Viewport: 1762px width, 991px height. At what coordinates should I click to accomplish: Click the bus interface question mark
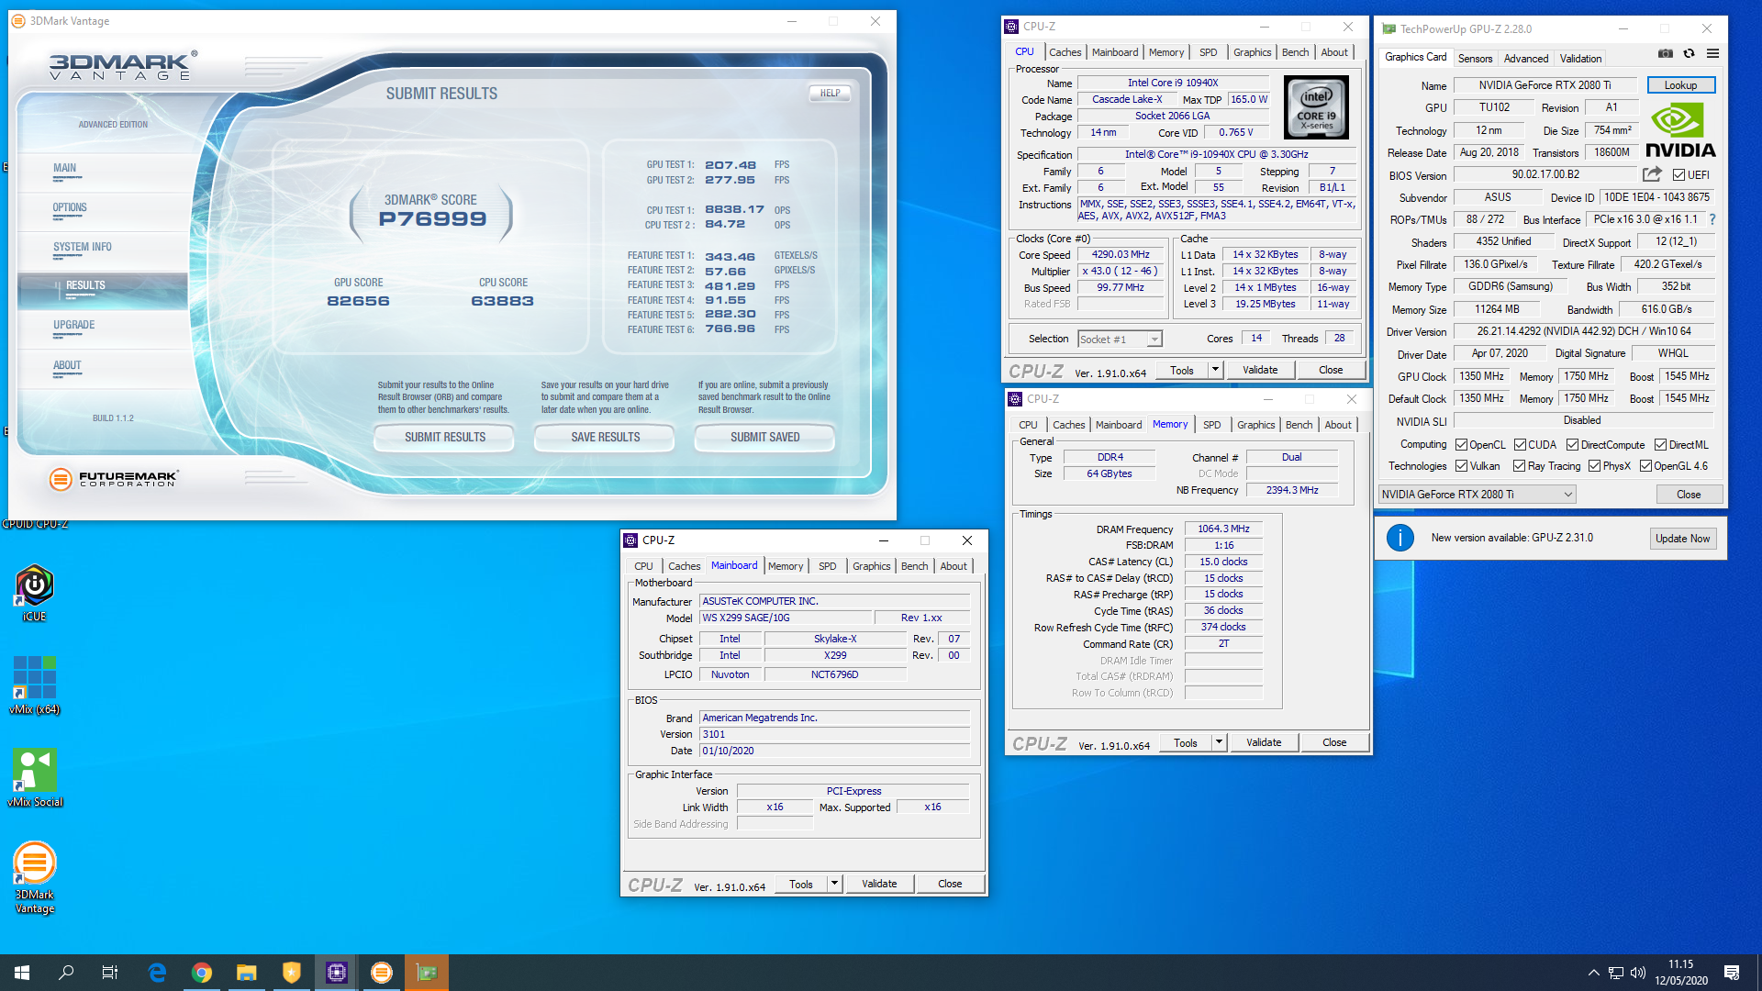1712,219
